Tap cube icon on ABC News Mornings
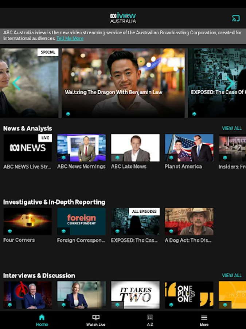The height and width of the screenshot is (329, 246). point(63,158)
